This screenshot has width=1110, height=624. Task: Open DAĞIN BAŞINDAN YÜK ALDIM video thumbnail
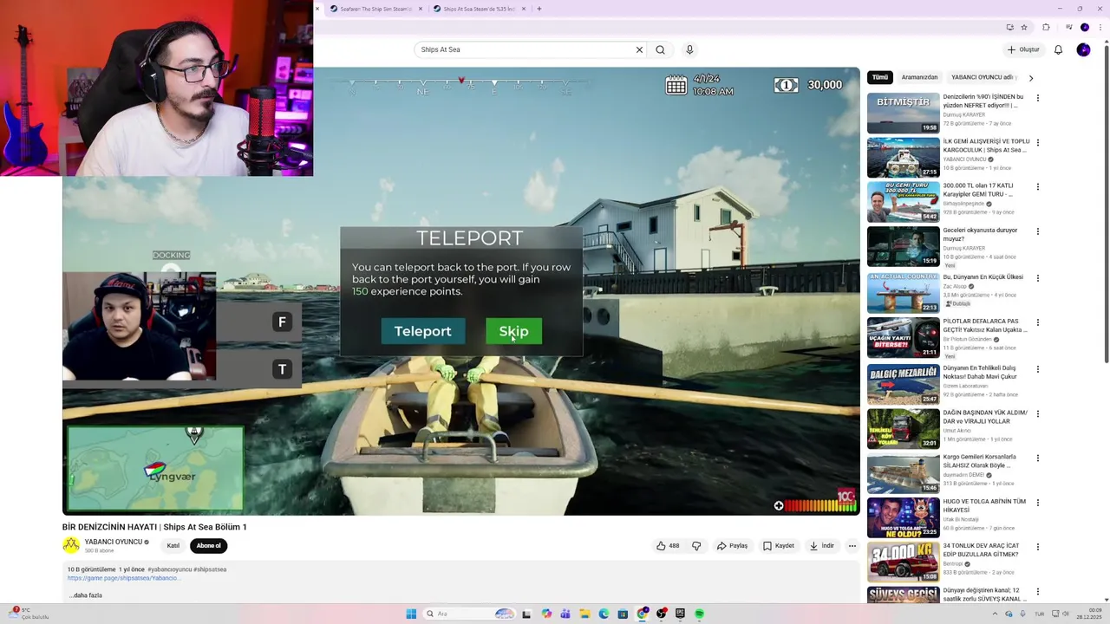(x=903, y=429)
